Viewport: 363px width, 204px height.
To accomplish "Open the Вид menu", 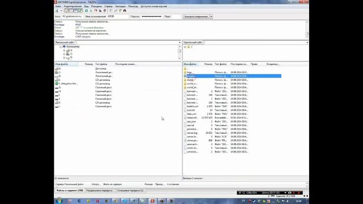I will pyautogui.click(x=86, y=6).
